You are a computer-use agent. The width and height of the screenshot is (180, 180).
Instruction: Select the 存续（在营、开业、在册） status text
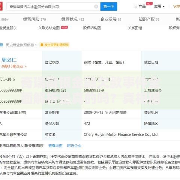coord(104,62)
